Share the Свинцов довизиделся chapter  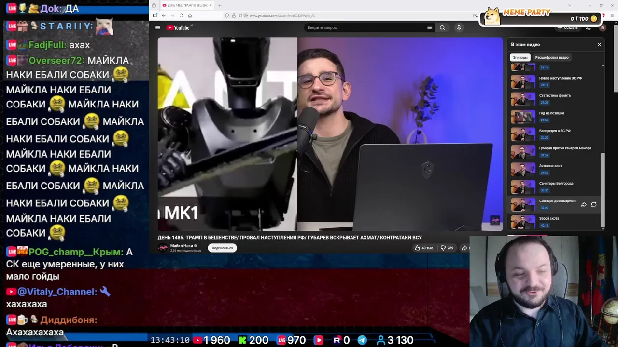tap(584, 204)
